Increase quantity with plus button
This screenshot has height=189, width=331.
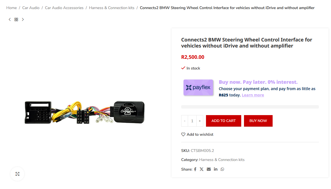click(200, 121)
